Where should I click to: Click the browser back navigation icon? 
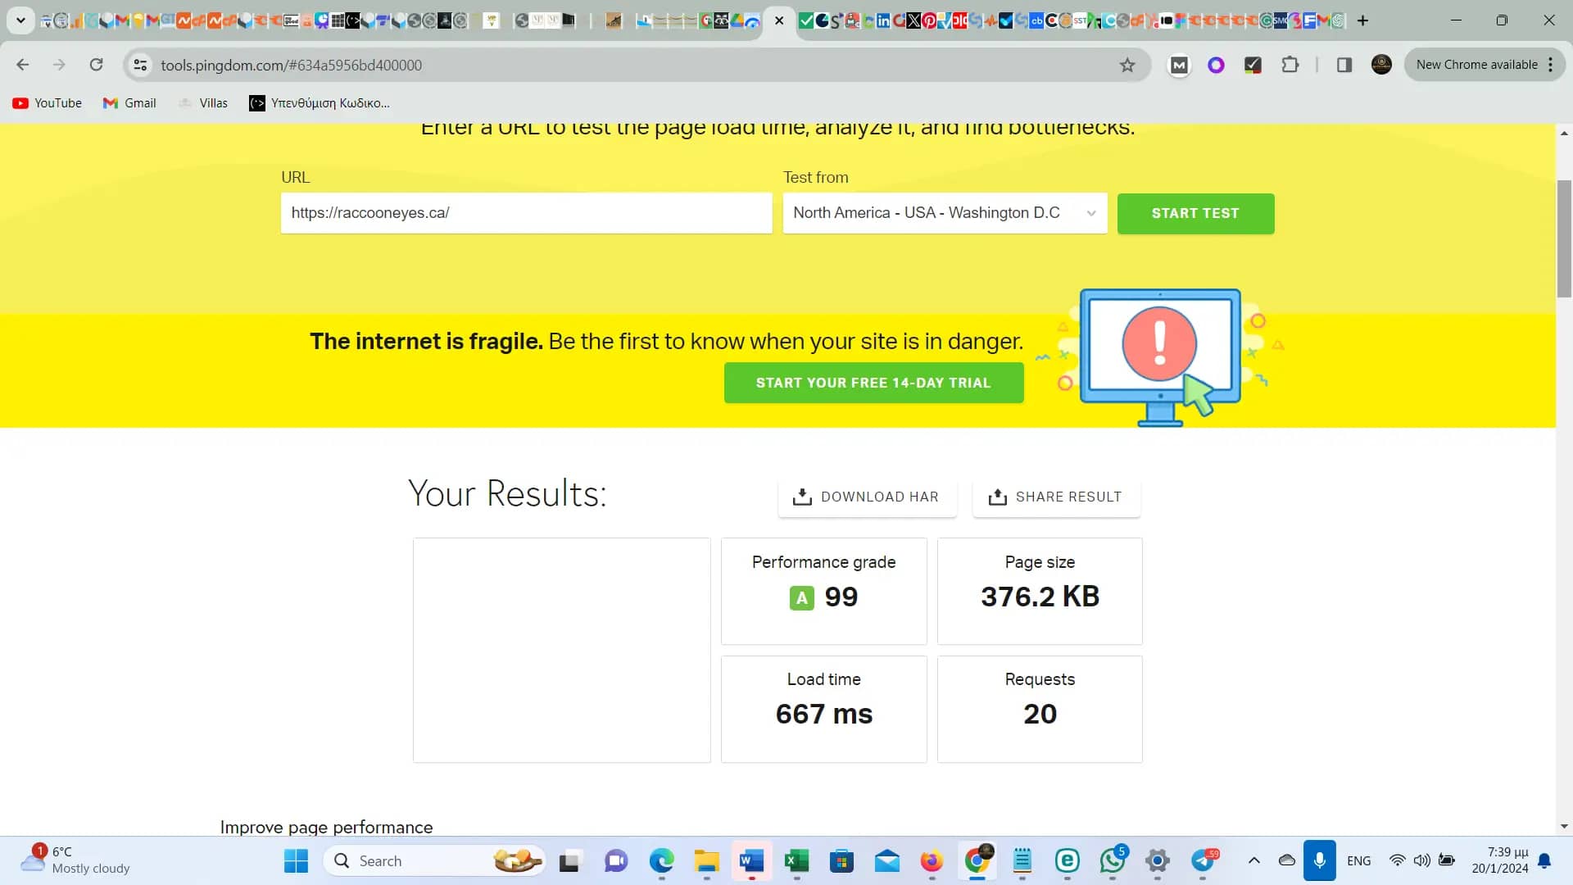pyautogui.click(x=23, y=65)
